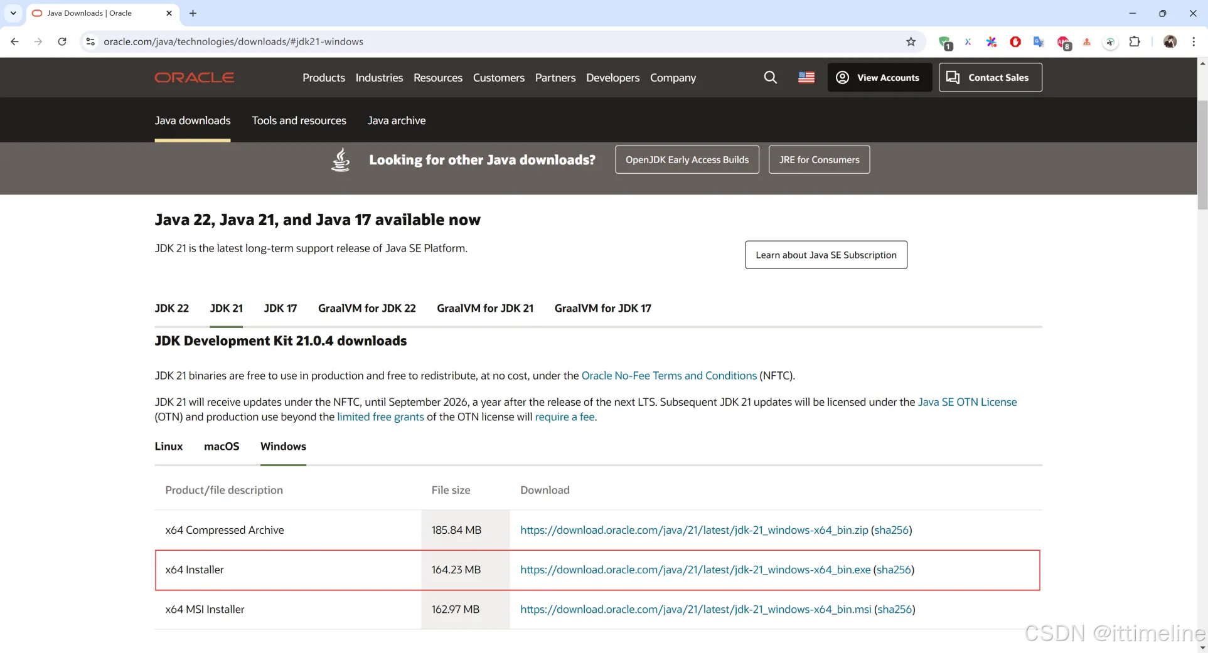The image size is (1208, 653).
Task: Select the Java downloads tab
Action: (x=193, y=120)
